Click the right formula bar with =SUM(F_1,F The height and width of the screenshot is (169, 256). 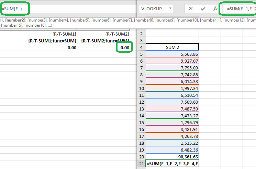[x=240, y=9]
